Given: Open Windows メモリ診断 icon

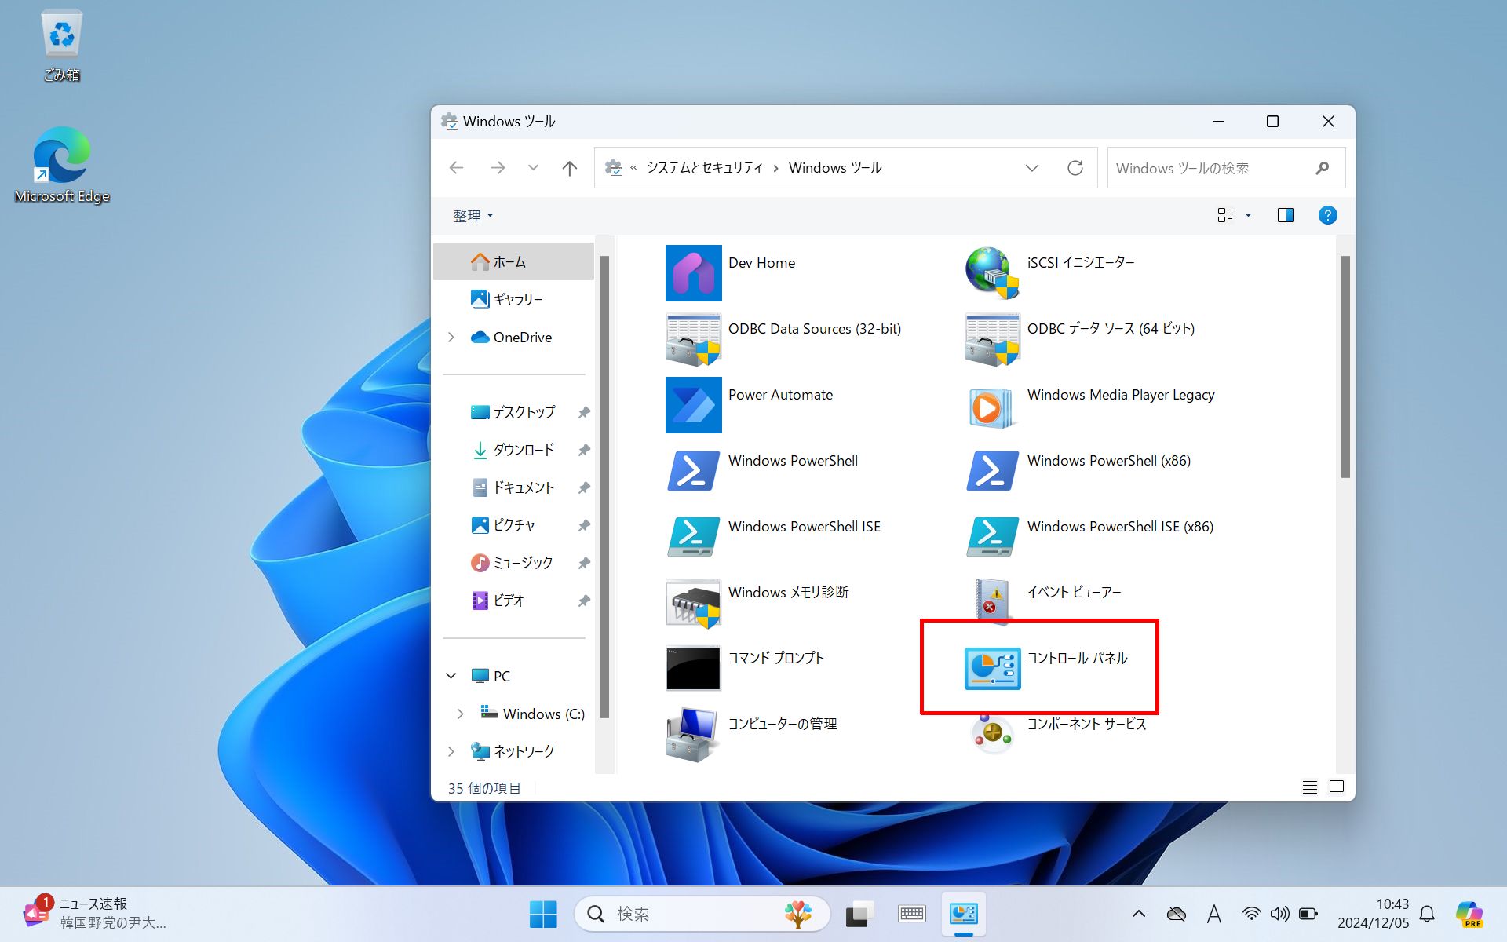Looking at the screenshot, I should click(x=693, y=603).
